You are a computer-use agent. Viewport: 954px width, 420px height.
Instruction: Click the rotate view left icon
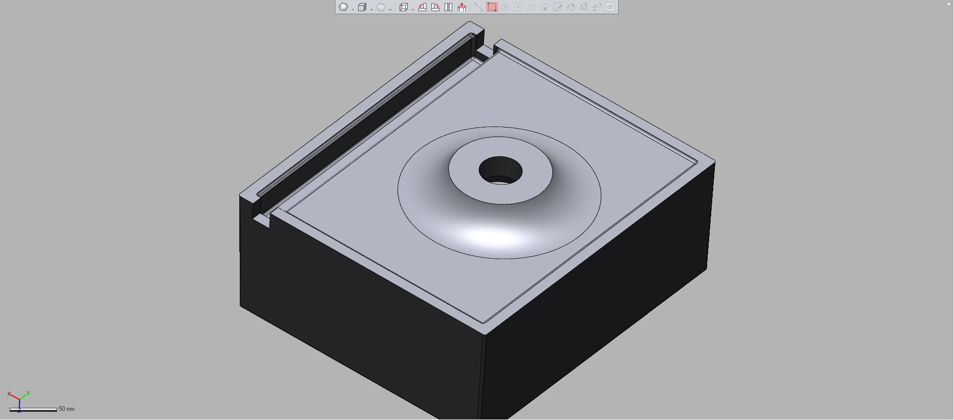(422, 7)
